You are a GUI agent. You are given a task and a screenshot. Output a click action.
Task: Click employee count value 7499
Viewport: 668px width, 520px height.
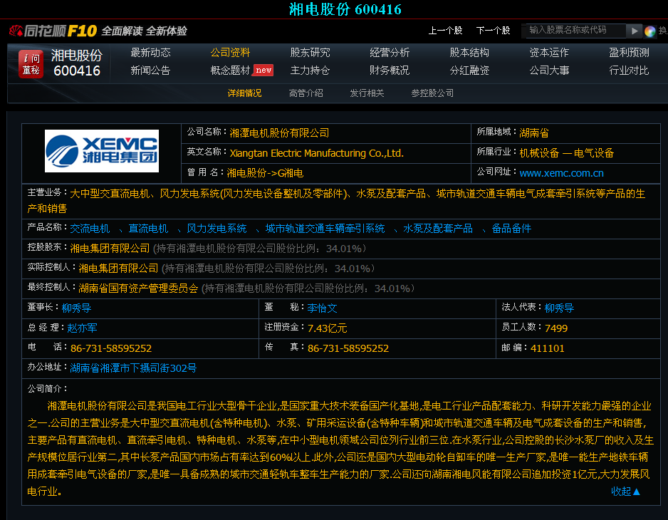pyautogui.click(x=556, y=328)
